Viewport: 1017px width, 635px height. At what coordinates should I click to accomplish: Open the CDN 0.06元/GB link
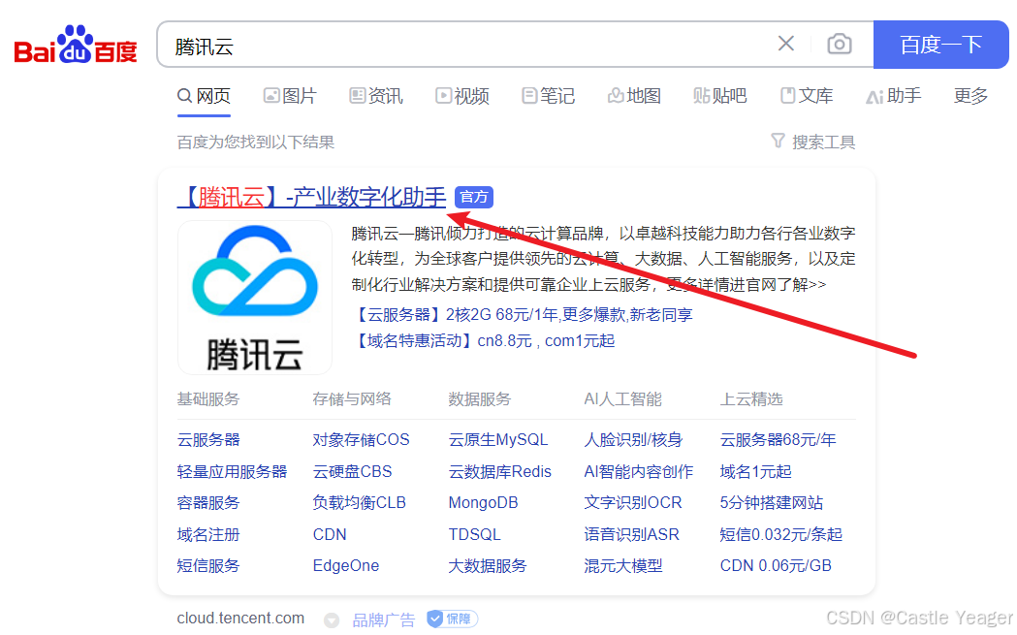coord(776,565)
